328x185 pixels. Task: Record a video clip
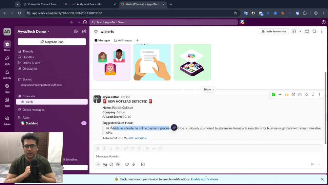[x=127, y=165]
